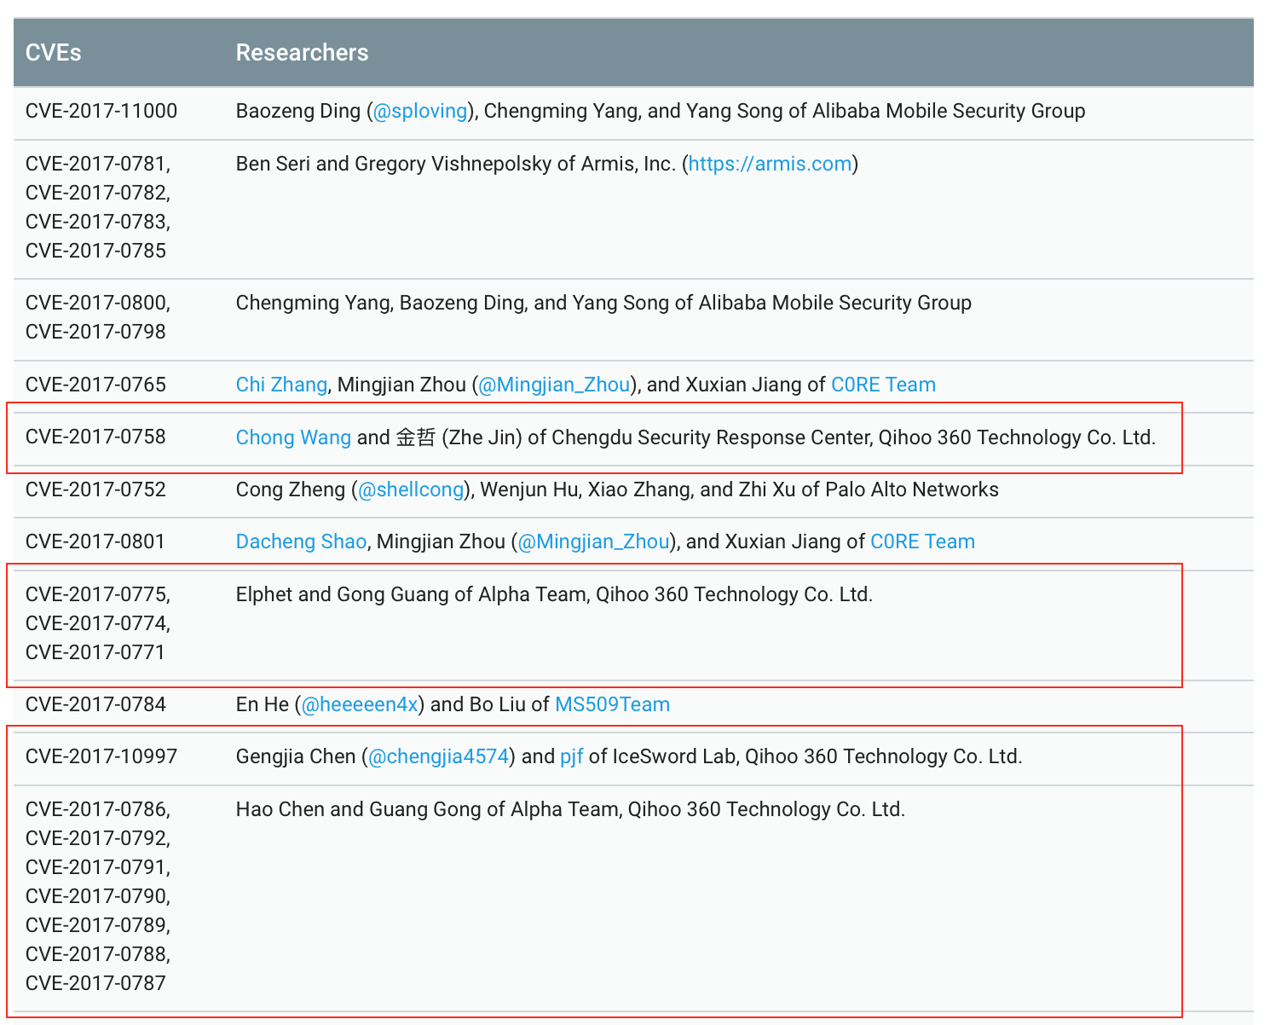This screenshot has width=1270, height=1025.
Task: Select the CVE-2017-0789 entry
Action: (98, 925)
